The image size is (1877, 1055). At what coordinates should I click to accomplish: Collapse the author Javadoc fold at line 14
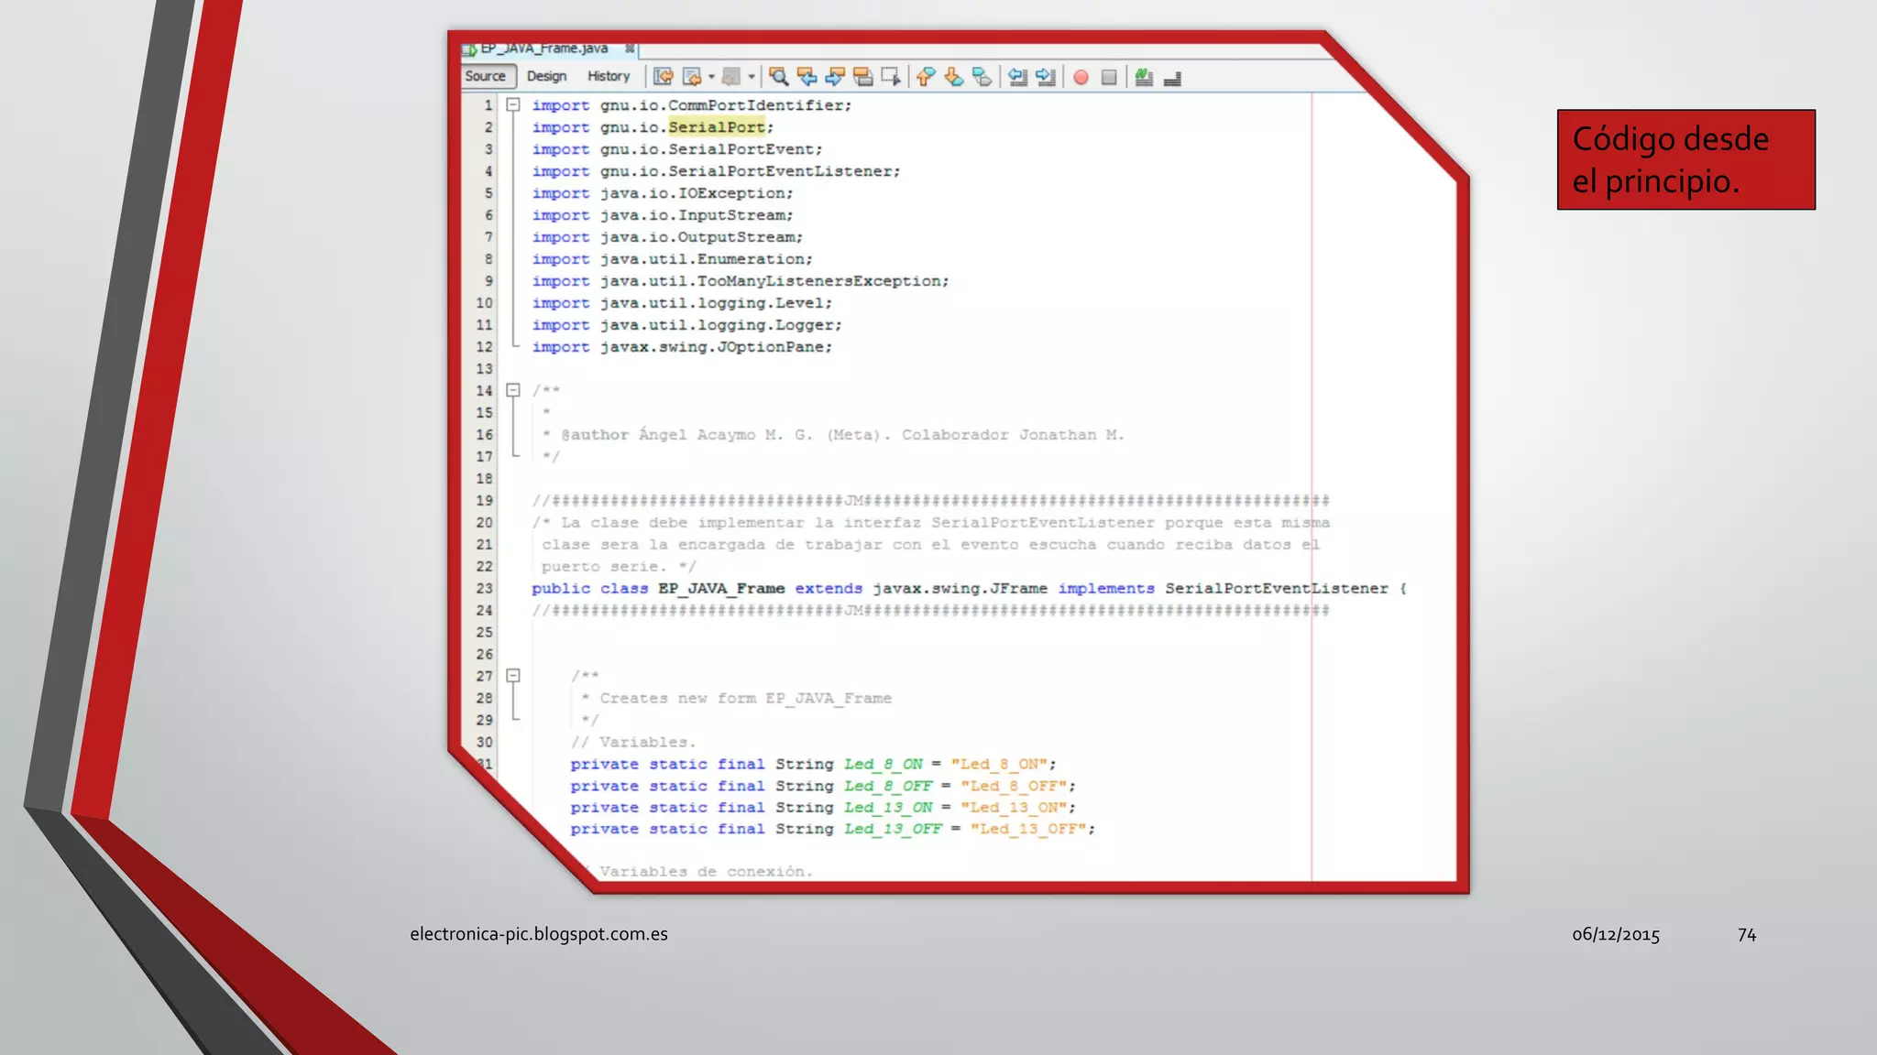pyautogui.click(x=513, y=391)
